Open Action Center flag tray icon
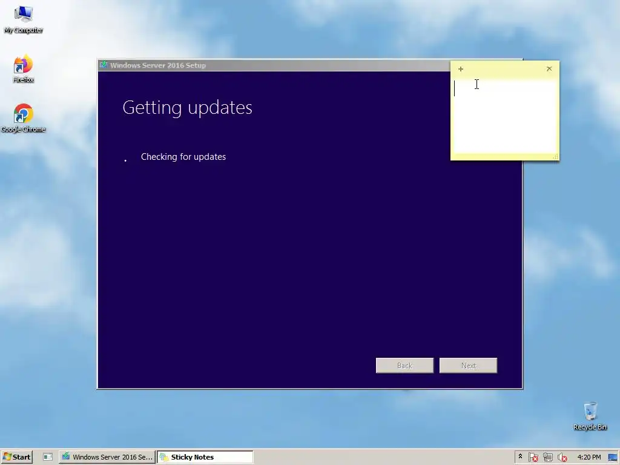This screenshot has height=465, width=620. (533, 457)
